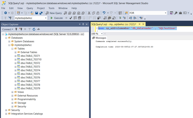
Task: Click the Save All icon
Action: click(x=41, y=13)
